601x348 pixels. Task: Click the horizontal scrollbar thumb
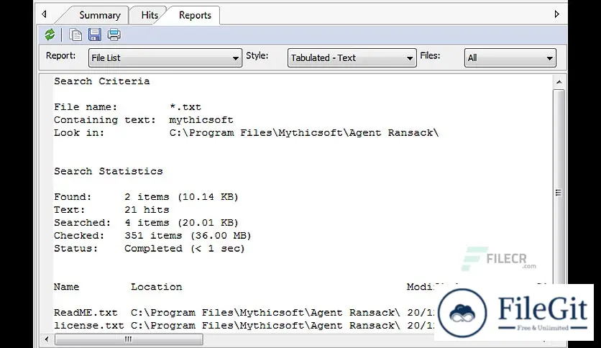coord(129,339)
